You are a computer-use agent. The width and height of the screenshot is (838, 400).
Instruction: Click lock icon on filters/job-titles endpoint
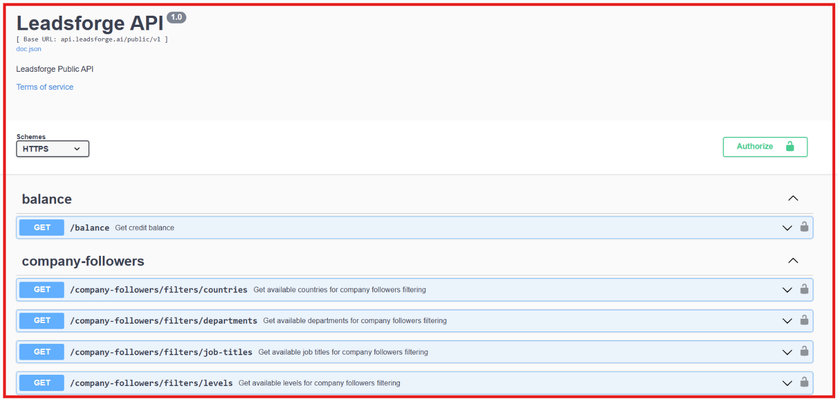point(804,351)
